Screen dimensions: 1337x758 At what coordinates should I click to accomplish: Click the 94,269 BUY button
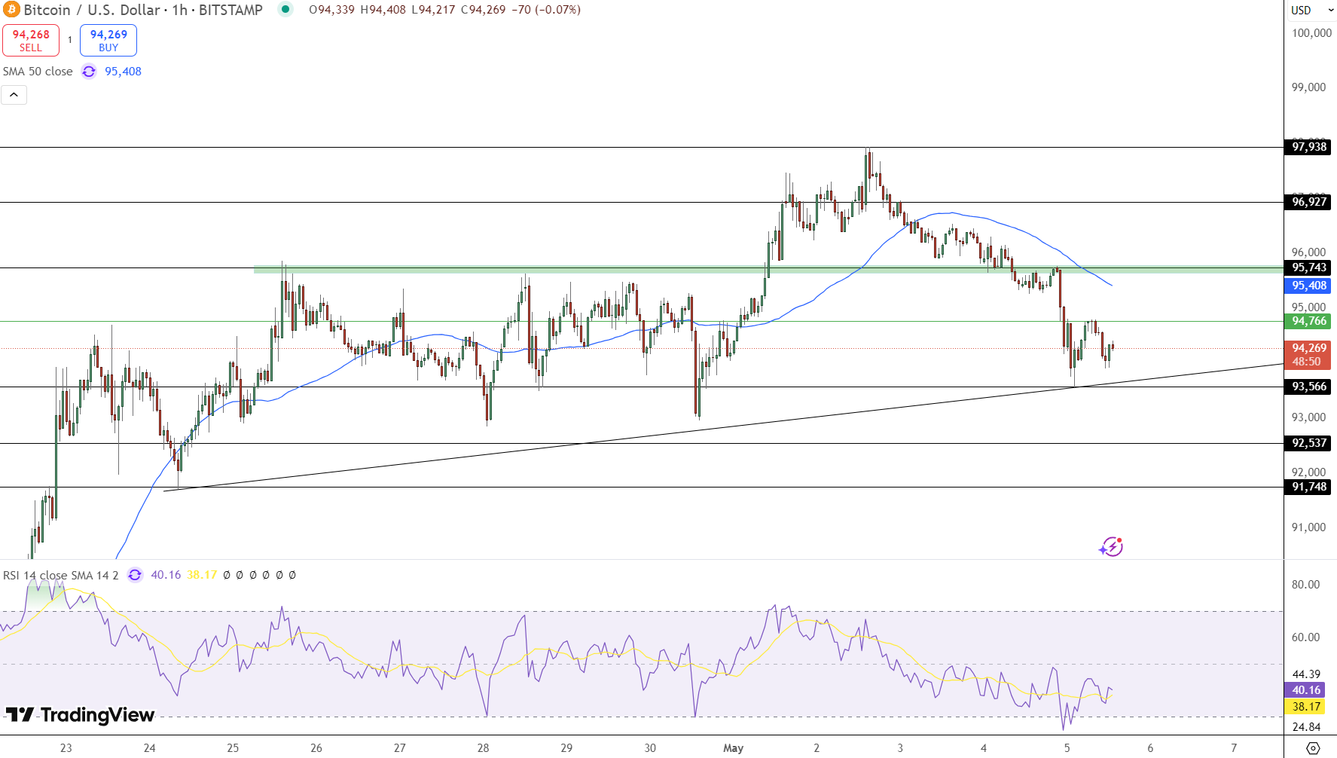[108, 41]
